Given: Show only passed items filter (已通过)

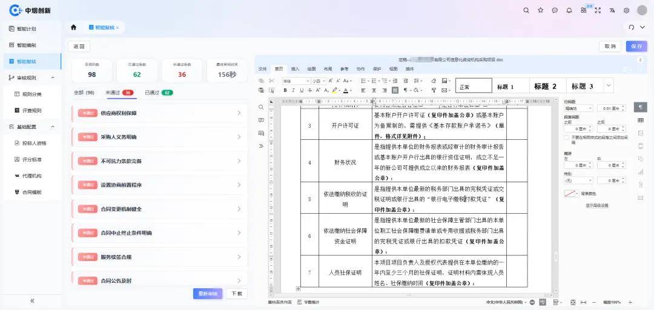Looking at the screenshot, I should click(x=158, y=93).
